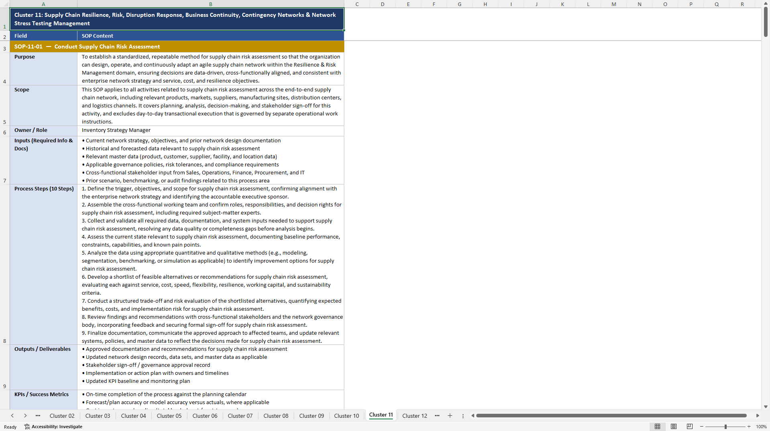This screenshot has width=770, height=431.
Task: Open the Cluster 08 sheet tab
Action: coord(276,416)
